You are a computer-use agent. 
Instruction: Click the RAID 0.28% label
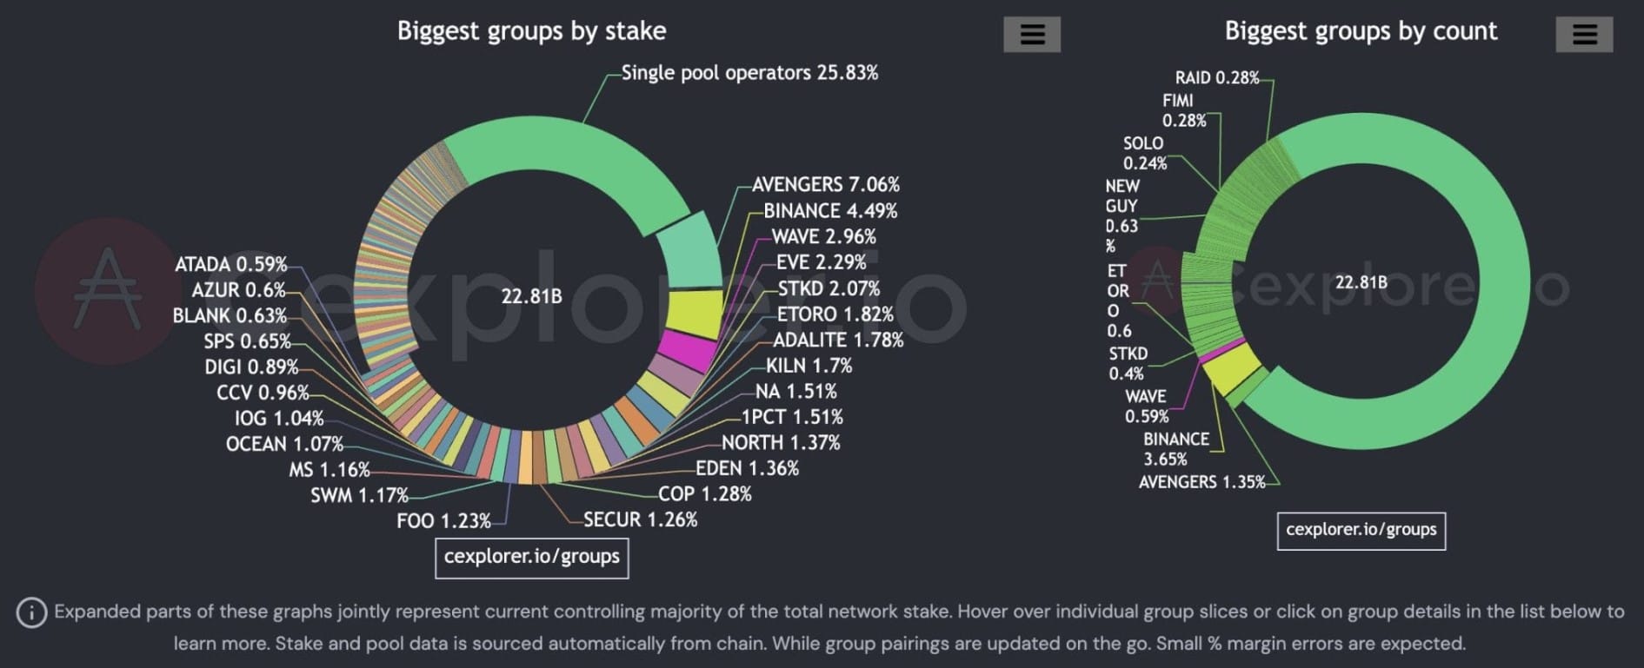coord(1215,77)
